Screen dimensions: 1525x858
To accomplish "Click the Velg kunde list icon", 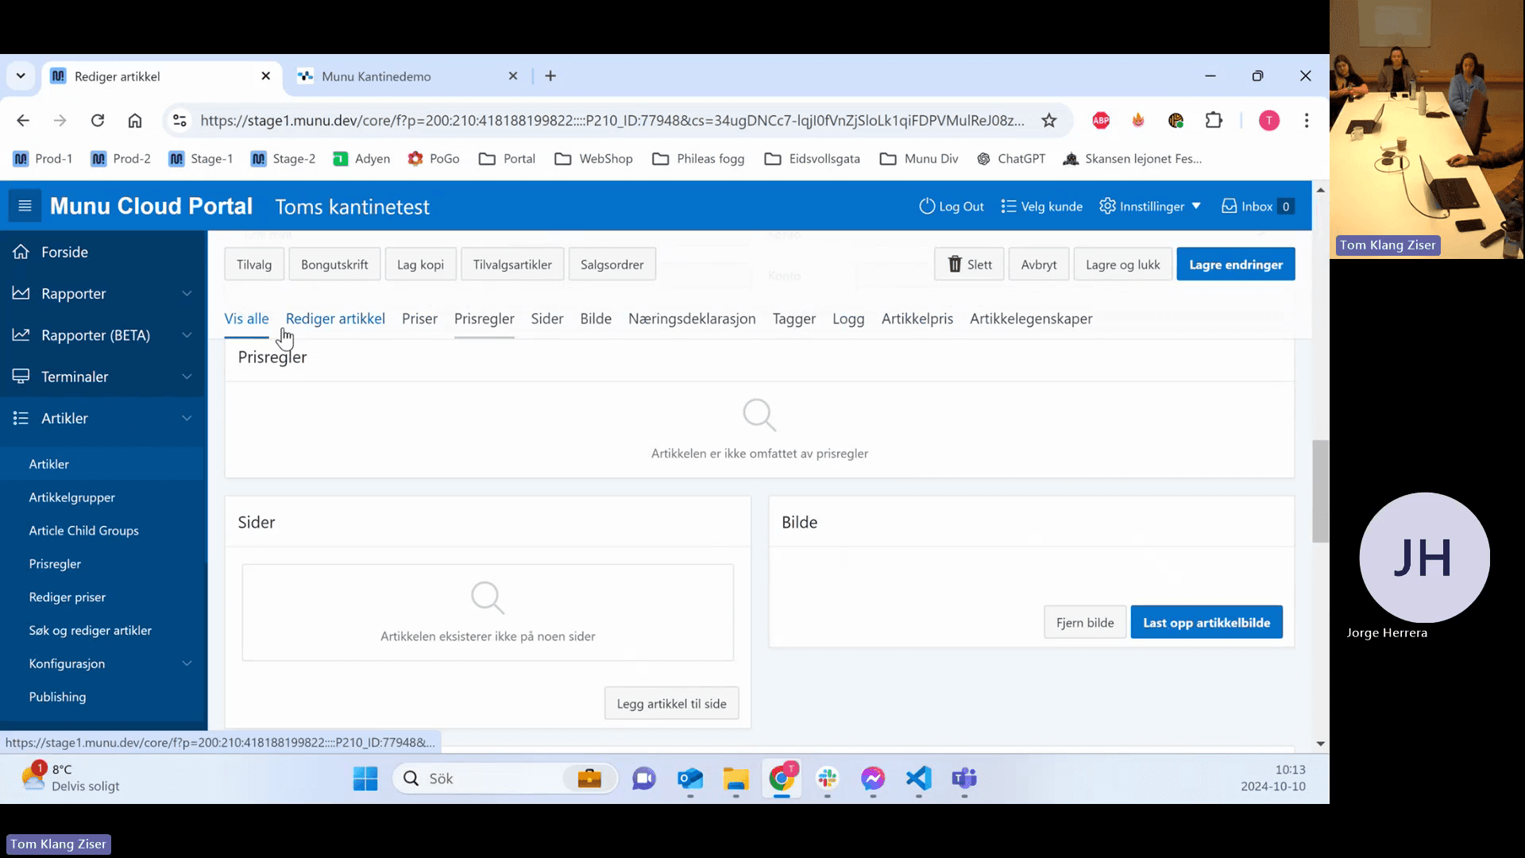I will [1009, 207].
